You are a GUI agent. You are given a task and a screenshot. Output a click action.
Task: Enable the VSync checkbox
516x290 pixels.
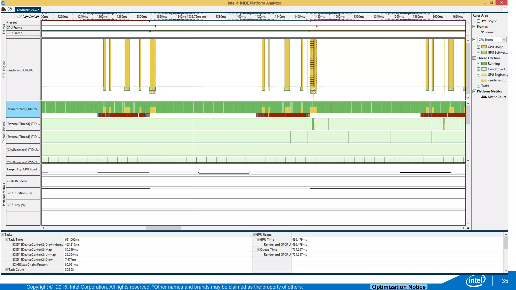[478, 21]
